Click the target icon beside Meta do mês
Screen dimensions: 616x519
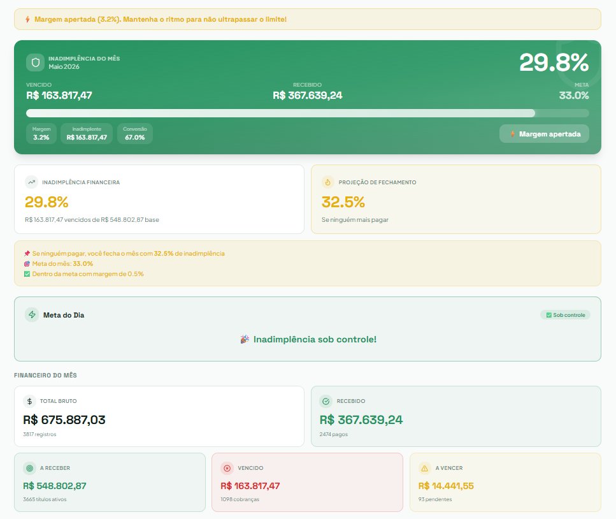tap(27, 264)
